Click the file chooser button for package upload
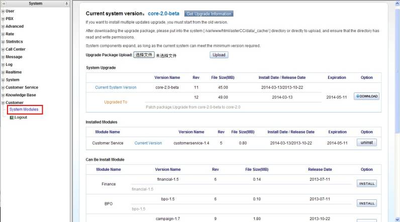Screen dimensions: 400x222 (x=144, y=55)
